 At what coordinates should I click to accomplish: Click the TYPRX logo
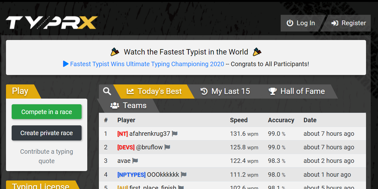pyautogui.click(x=51, y=22)
